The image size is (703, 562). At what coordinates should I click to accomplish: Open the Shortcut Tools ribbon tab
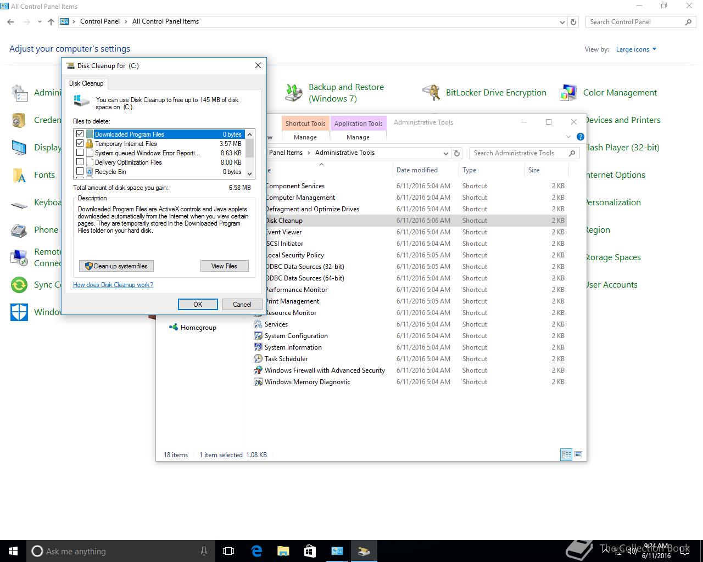click(305, 123)
